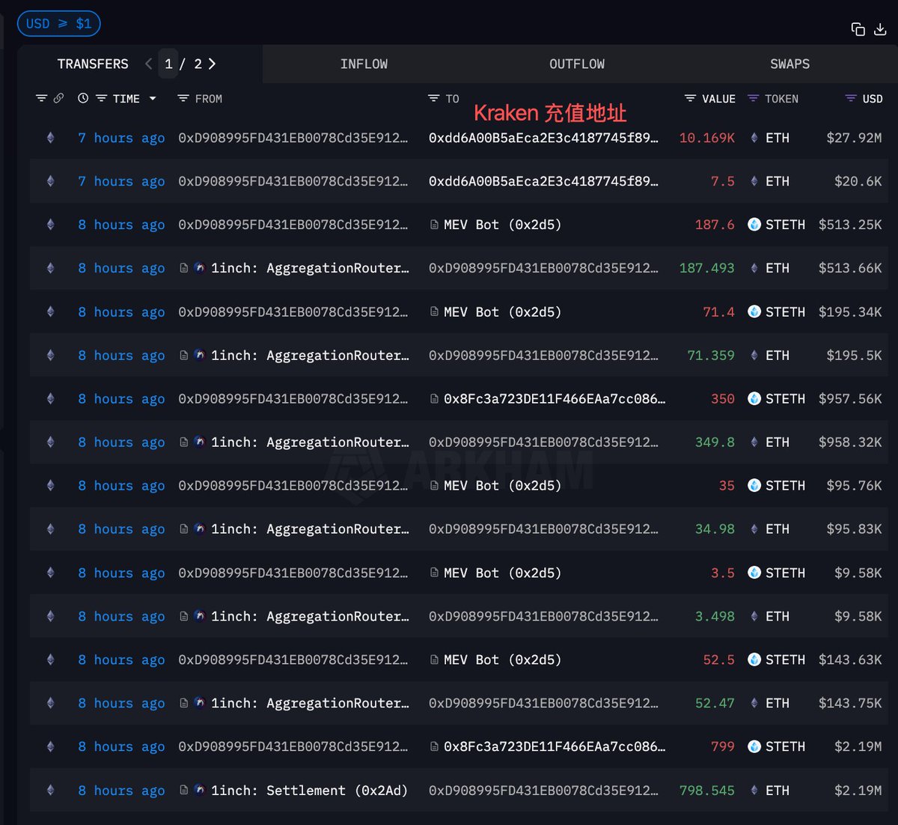This screenshot has height=825, width=898.
Task: Go to previous transfers page arrow
Action: point(148,64)
